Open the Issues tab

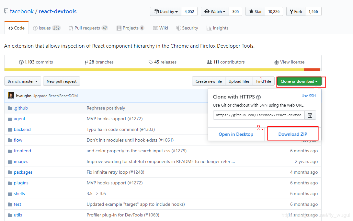coord(47,28)
